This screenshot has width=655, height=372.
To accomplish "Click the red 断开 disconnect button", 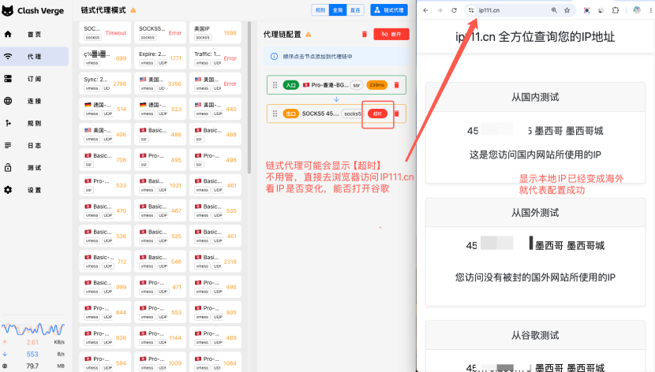I will click(391, 34).
